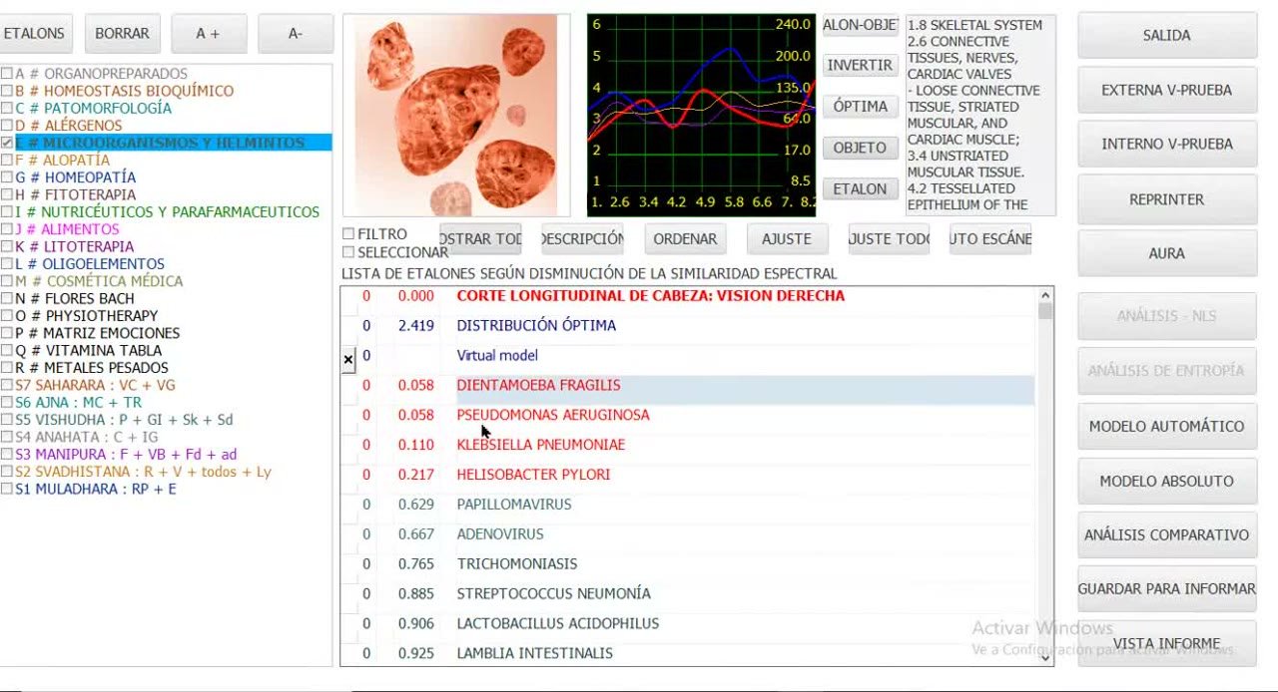The height and width of the screenshot is (692, 1278).
Task: Select I # NUTRICÉUTICOS Y PARAFARMACEUTICOS group
Action: click(x=167, y=212)
